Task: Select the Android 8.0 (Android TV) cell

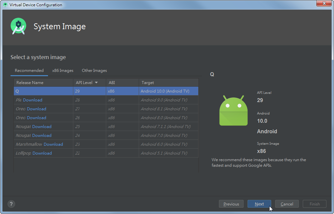Action: (x=169, y=118)
